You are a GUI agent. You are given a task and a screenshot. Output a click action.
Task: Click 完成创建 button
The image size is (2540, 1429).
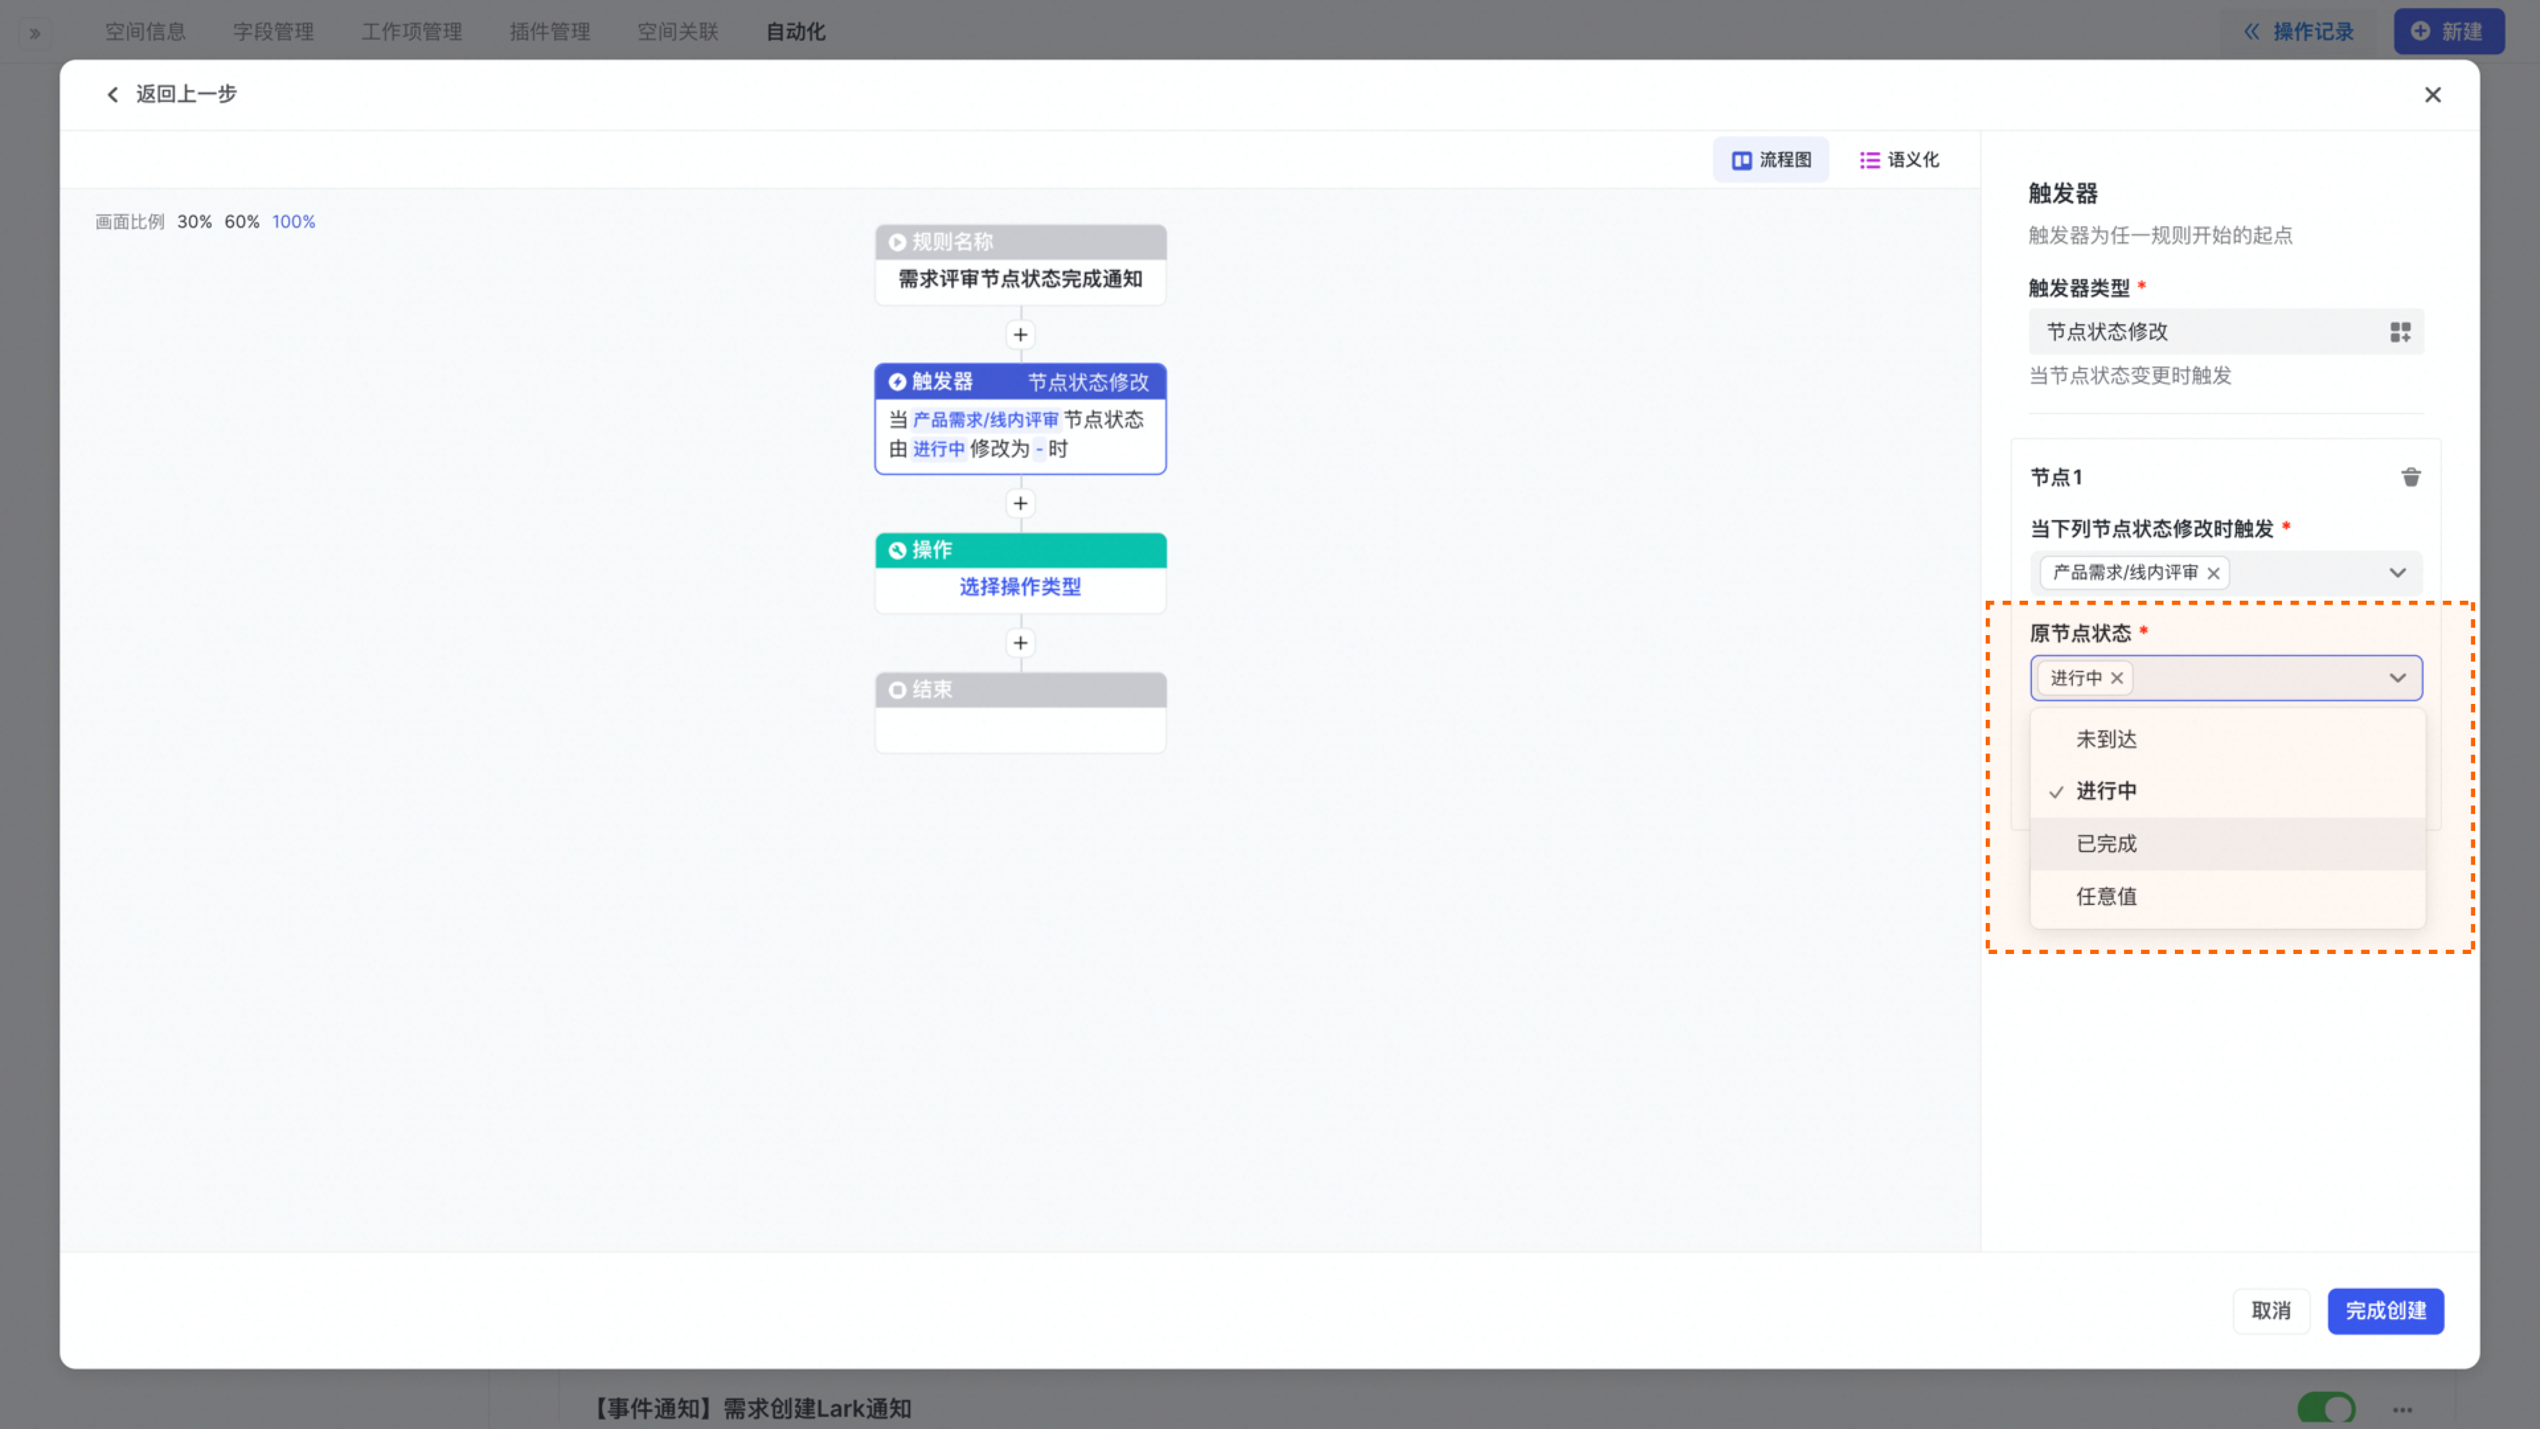click(2385, 1312)
